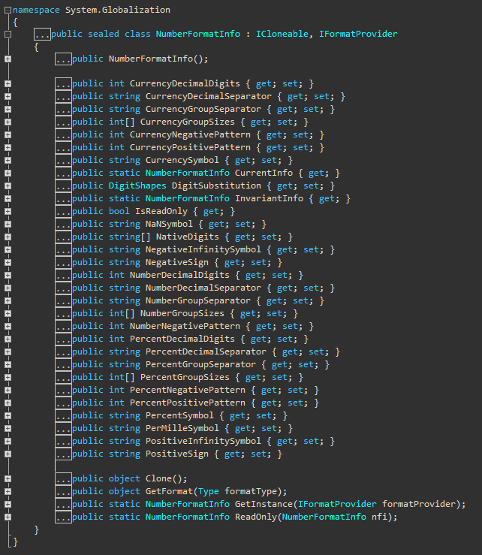Expand the ReadOnly method outline
The height and width of the screenshot is (555, 482).
[x=8, y=517]
